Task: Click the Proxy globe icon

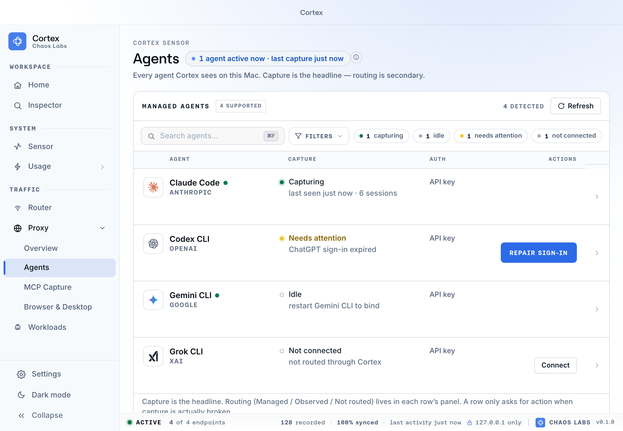Action: [18, 228]
